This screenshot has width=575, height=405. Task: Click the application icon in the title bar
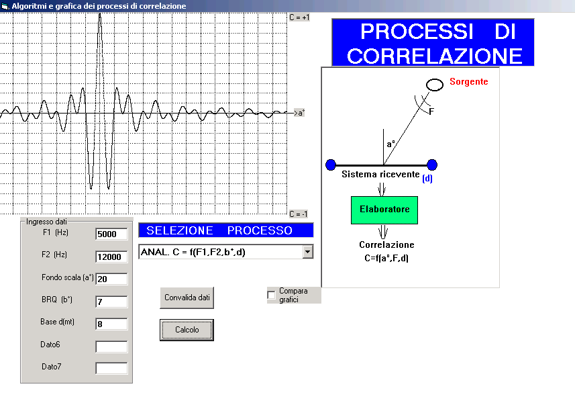click(5, 6)
